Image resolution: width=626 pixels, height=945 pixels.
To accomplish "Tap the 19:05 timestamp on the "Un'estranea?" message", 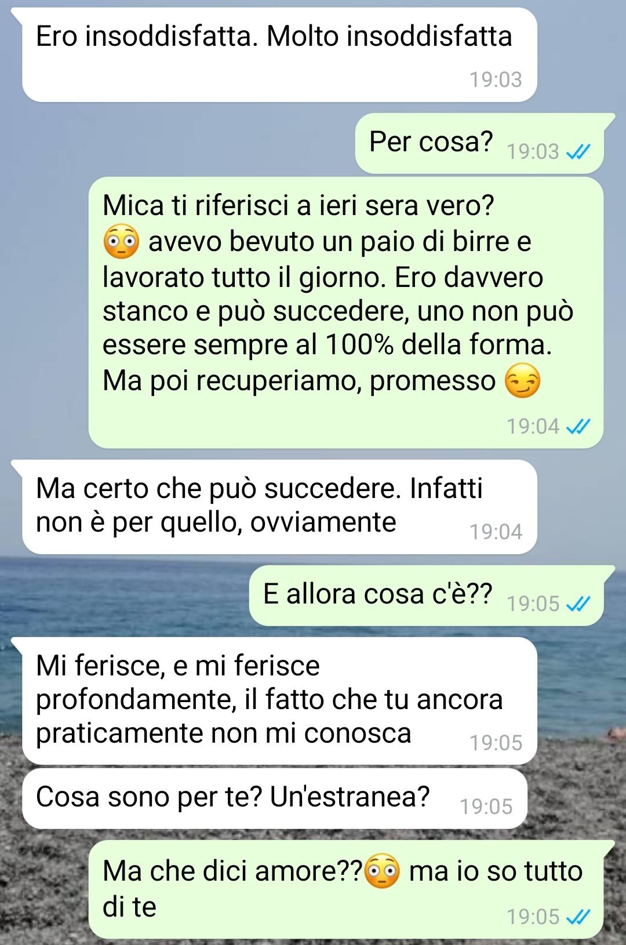I will tap(486, 806).
